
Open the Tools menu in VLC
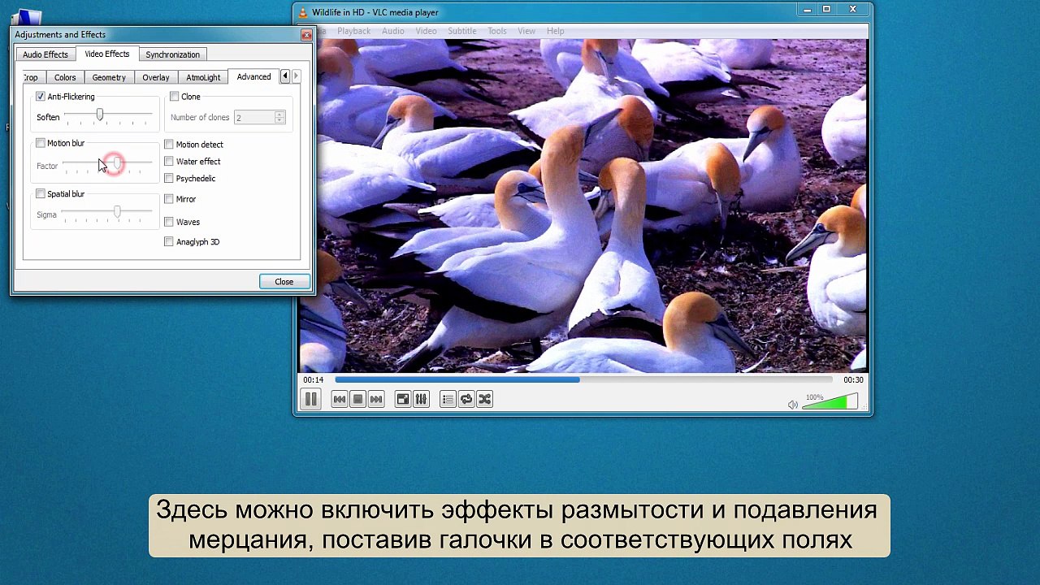497,31
